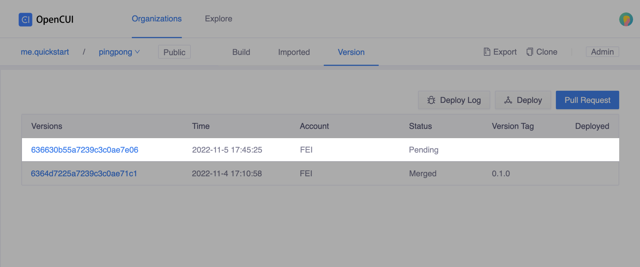This screenshot has height=267, width=640.
Task: Click the Pull Request button
Action: click(x=587, y=100)
